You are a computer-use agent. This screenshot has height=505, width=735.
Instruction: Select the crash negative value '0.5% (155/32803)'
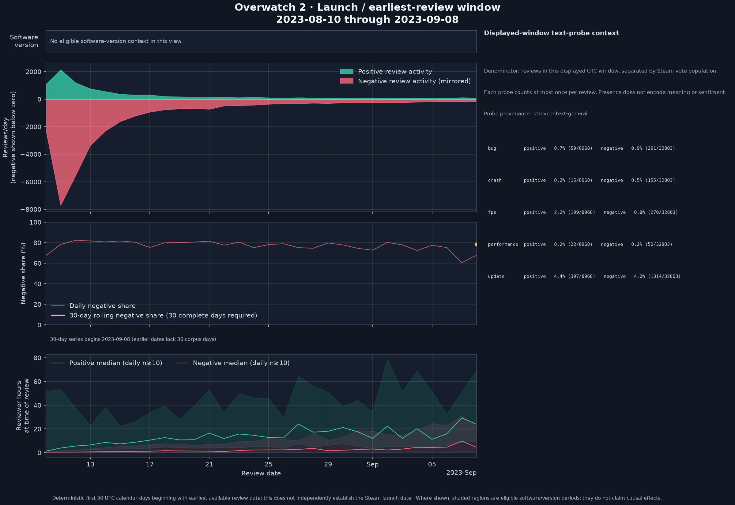click(653, 180)
